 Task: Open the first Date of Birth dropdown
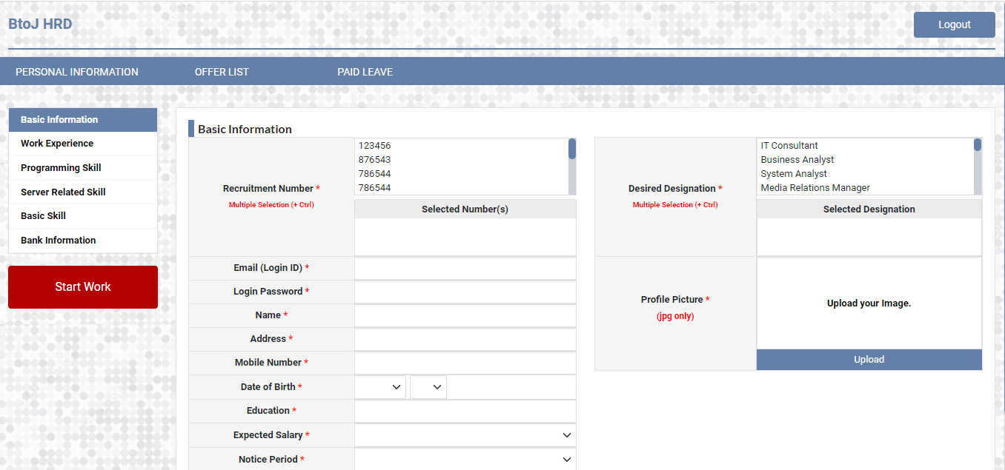tap(380, 387)
